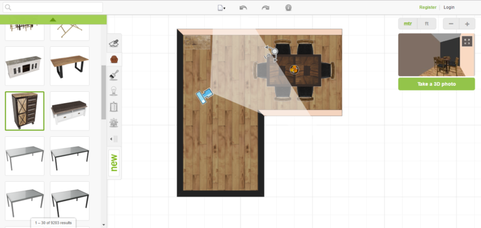Click the catalog search field

(53, 7)
